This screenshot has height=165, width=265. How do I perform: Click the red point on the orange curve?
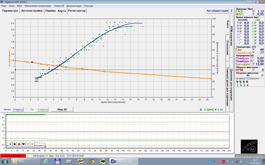[32, 62]
